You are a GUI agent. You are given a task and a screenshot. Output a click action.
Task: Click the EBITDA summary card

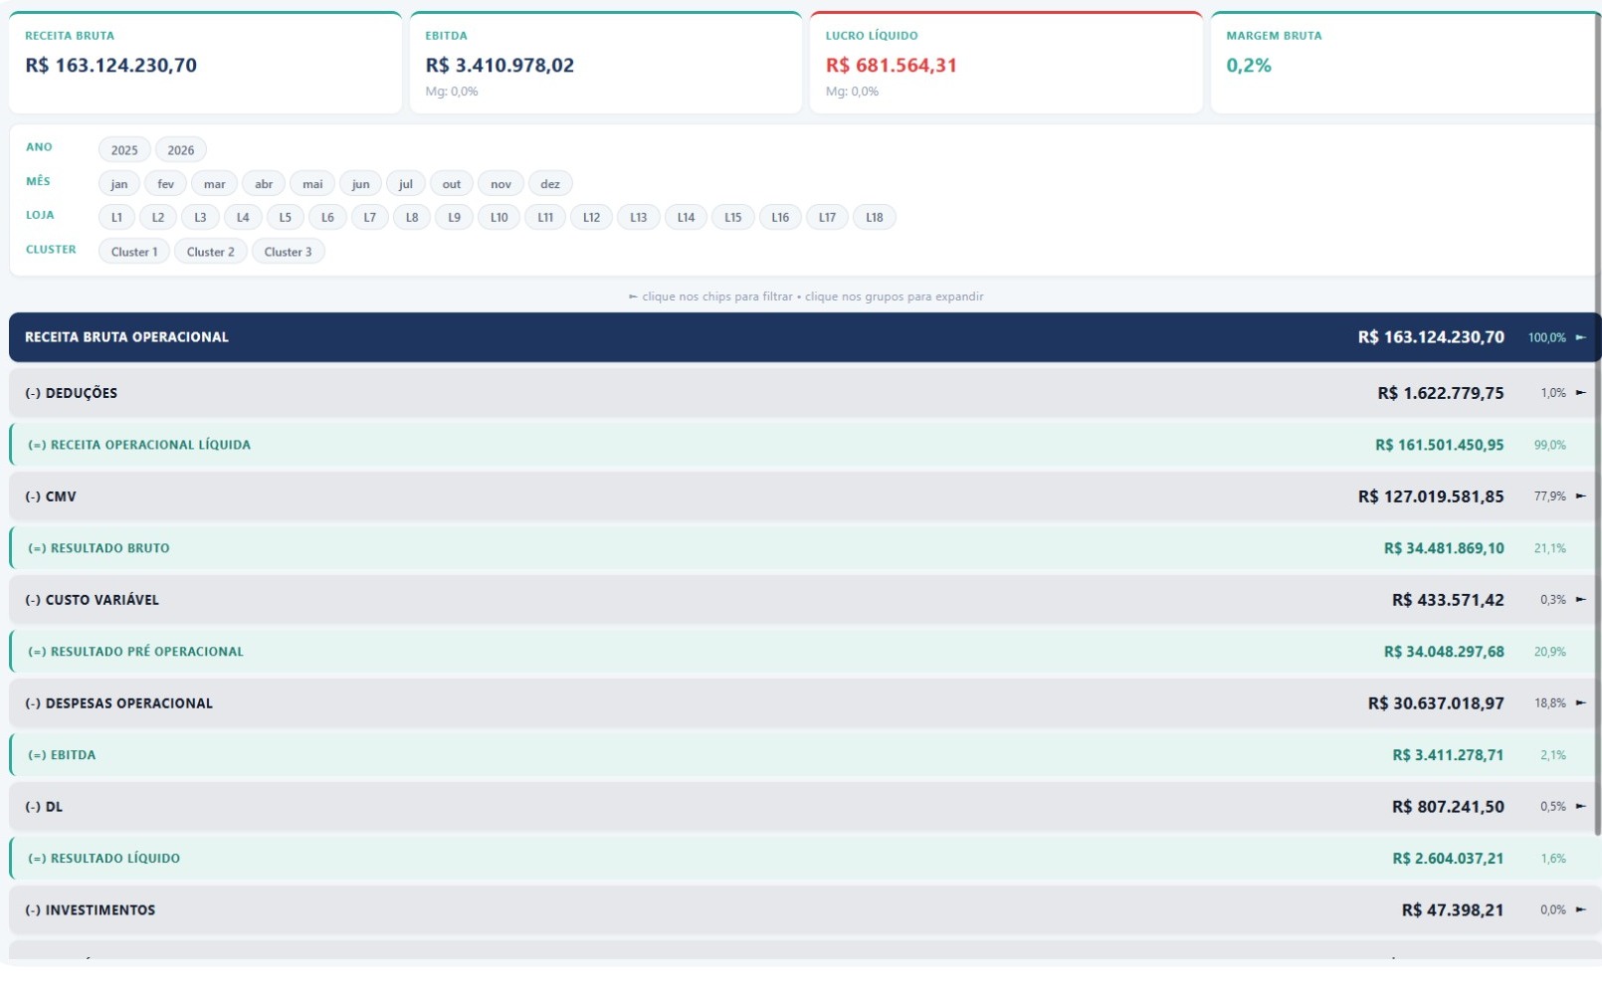click(606, 63)
